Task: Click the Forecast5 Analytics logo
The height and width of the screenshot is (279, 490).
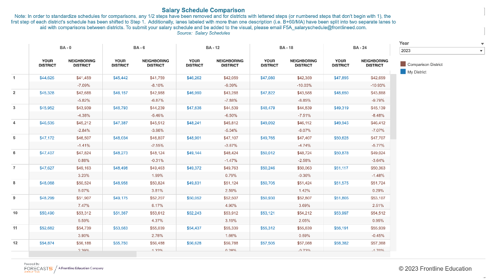Action: 38,268
